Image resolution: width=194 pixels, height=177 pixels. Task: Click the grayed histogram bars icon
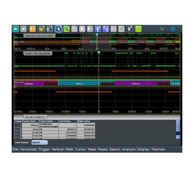[x=113, y=29]
